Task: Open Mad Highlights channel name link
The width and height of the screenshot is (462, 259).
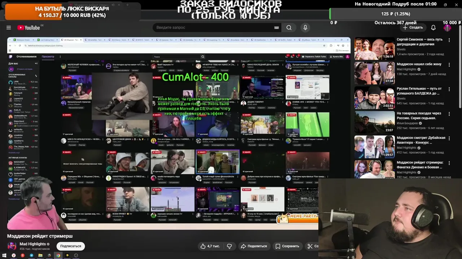Action: [32, 244]
